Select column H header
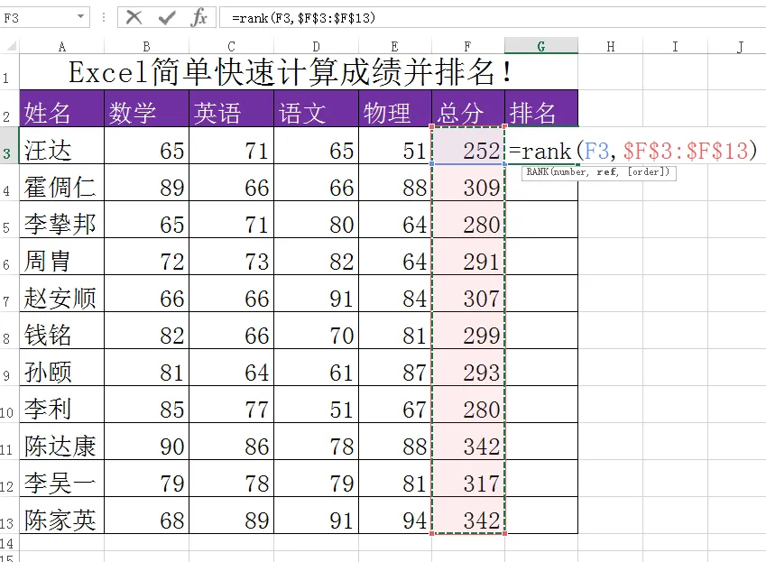The height and width of the screenshot is (562, 766). [x=611, y=46]
